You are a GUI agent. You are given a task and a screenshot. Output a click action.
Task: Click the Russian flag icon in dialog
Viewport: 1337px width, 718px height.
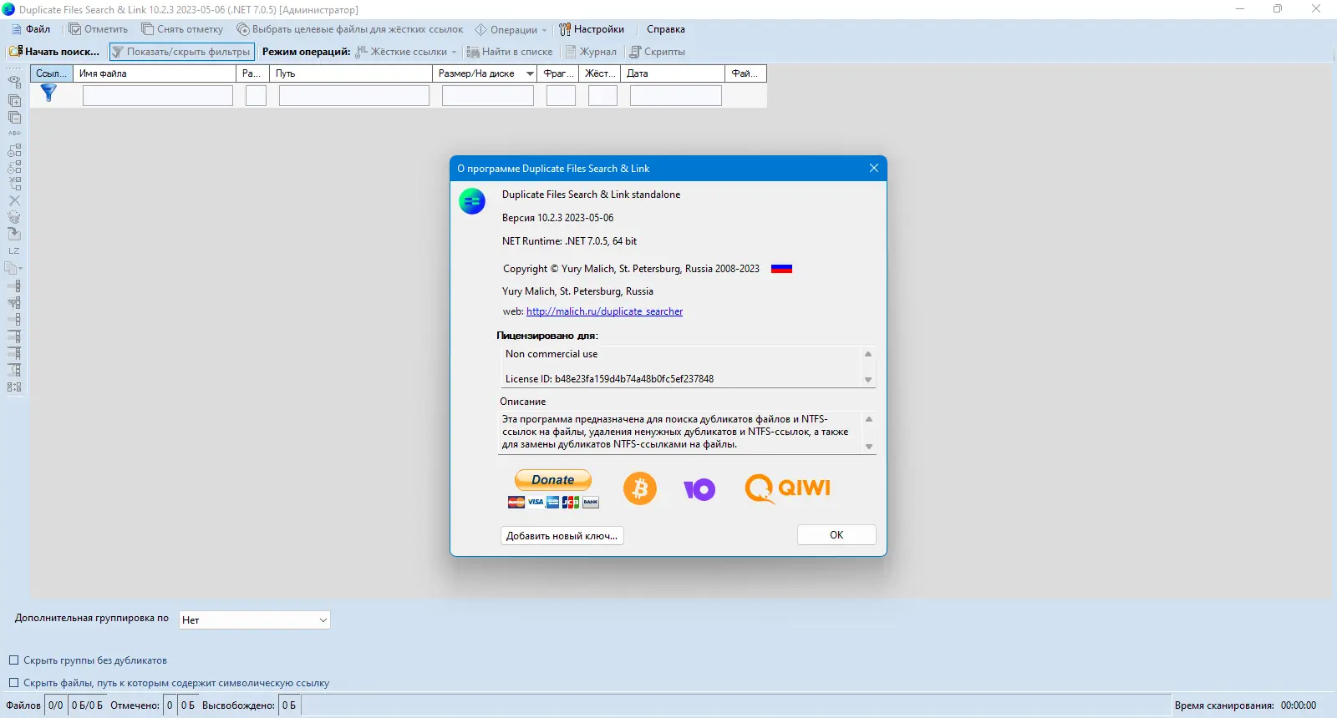pos(781,269)
